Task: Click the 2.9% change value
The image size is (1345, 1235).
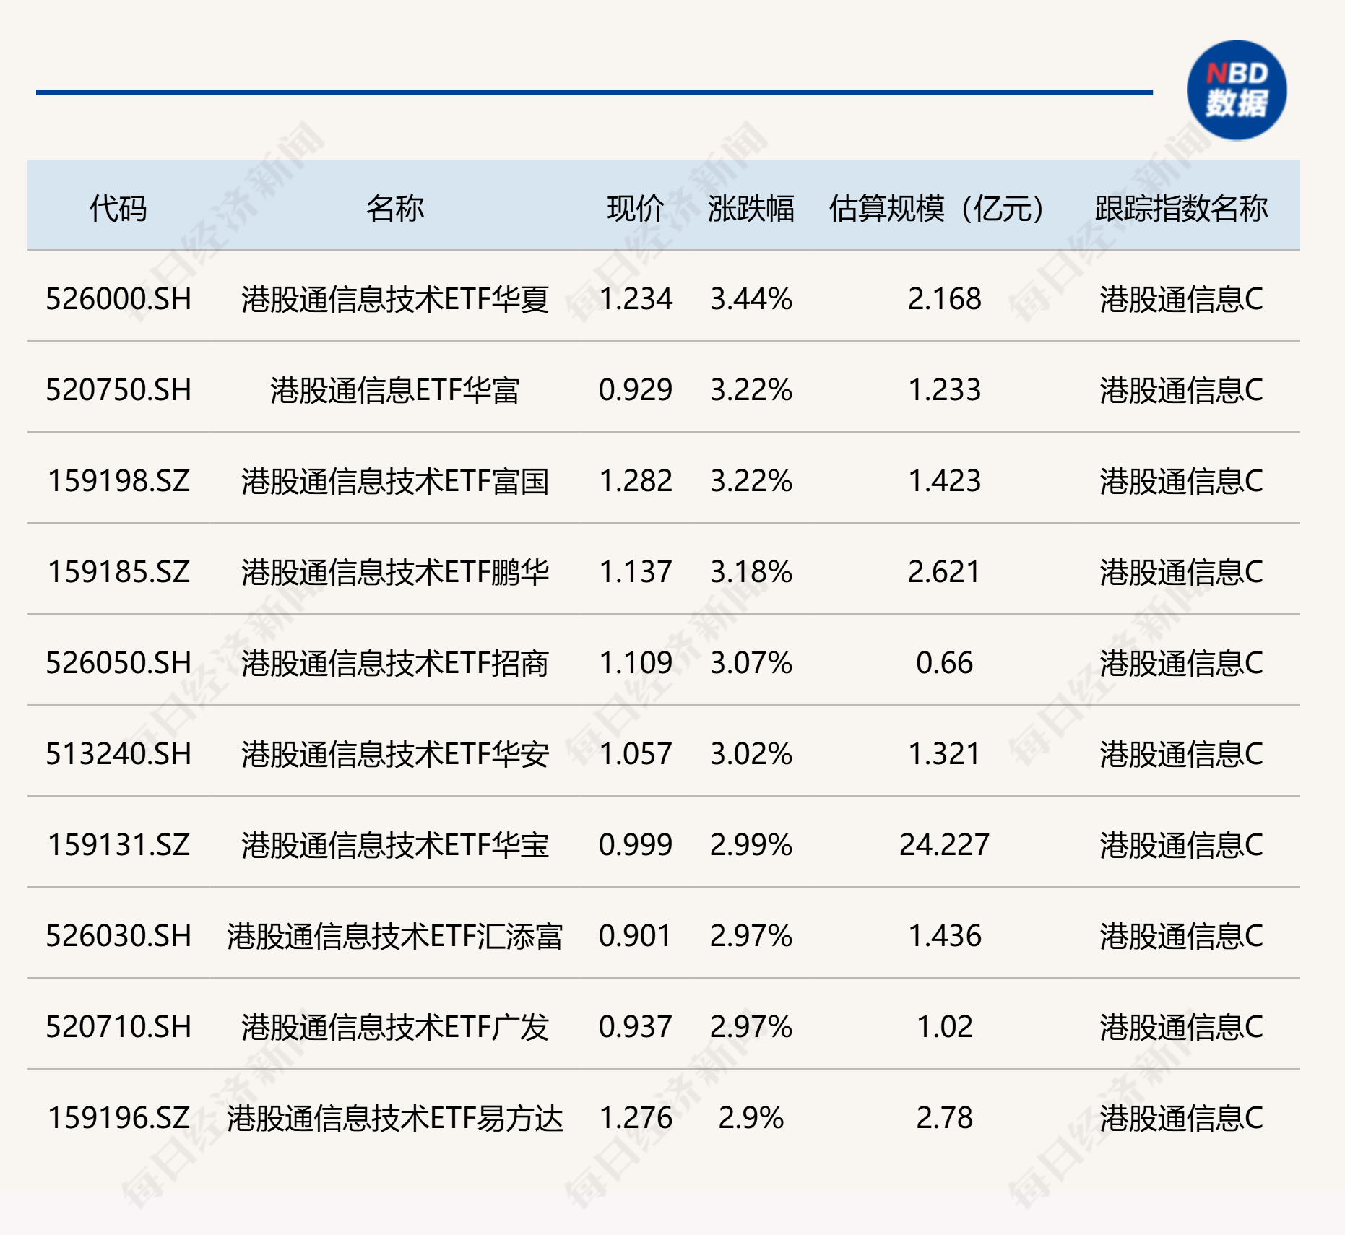Action: click(751, 1118)
